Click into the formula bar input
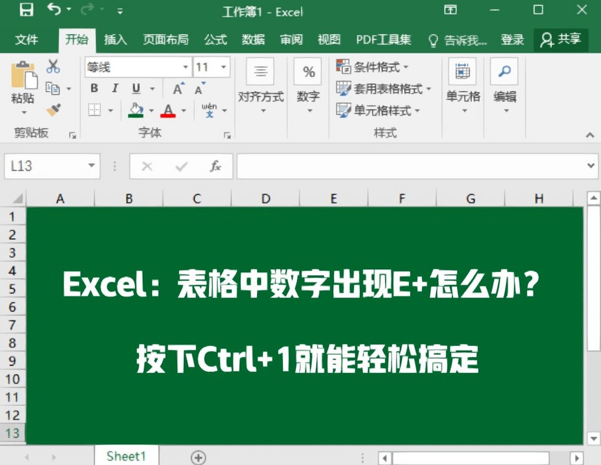 (411, 166)
